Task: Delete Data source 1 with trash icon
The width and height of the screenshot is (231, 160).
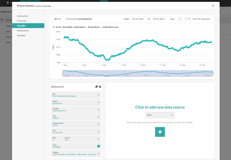Action: (x=100, y=87)
